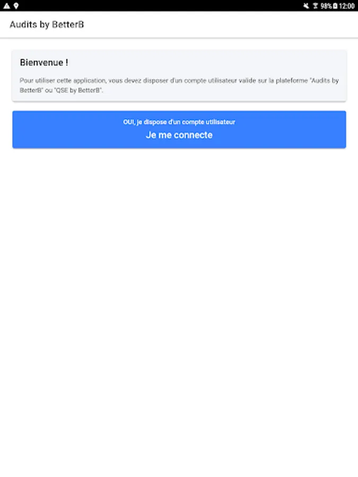Tap the Wi-Fi signal status bar icon
Viewport: 358px width, 477px height.
[x=316, y=6]
